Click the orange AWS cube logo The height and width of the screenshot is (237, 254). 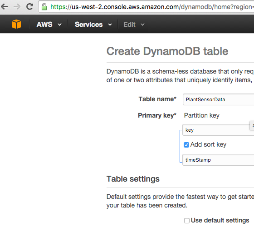(x=16, y=24)
